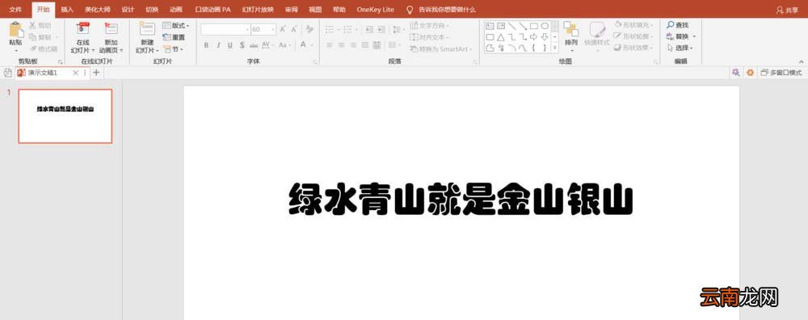Toggle justify text alignment
The image size is (808, 320).
[x=365, y=45]
